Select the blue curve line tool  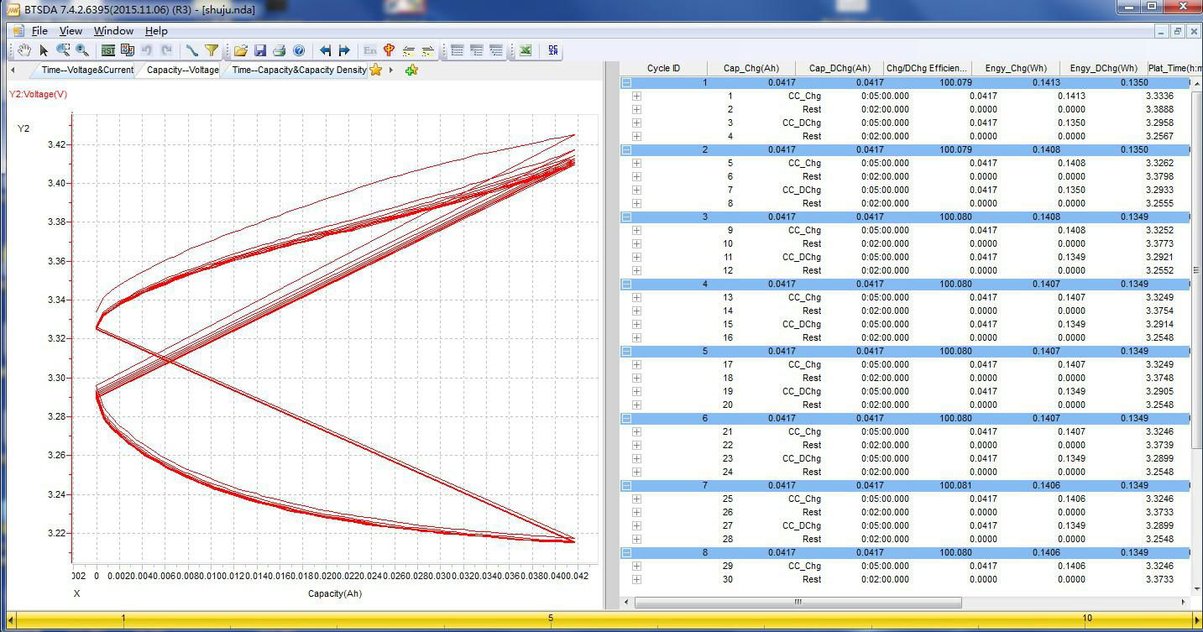(x=191, y=50)
